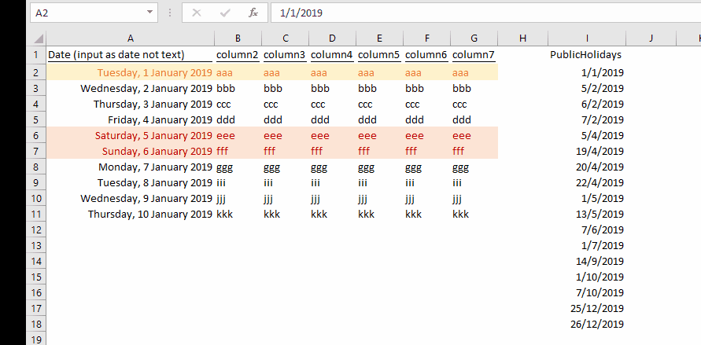The width and height of the screenshot is (701, 345).
Task: Click the PublicHolidays header cell
Action: click(586, 55)
